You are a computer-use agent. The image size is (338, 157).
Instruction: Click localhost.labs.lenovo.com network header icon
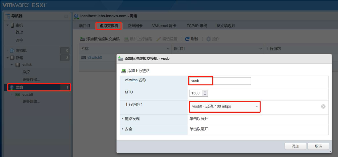(x=76, y=16)
